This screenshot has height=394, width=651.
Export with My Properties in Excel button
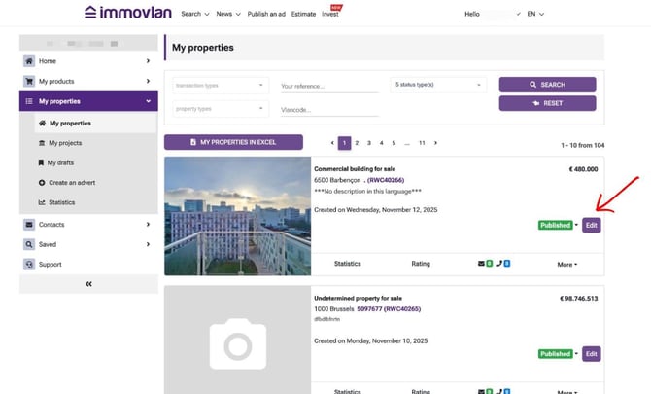[x=233, y=142]
